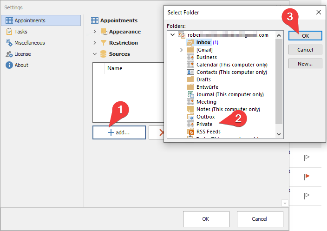Click the Name column header
Screen dimensions: 327x231
click(x=115, y=68)
